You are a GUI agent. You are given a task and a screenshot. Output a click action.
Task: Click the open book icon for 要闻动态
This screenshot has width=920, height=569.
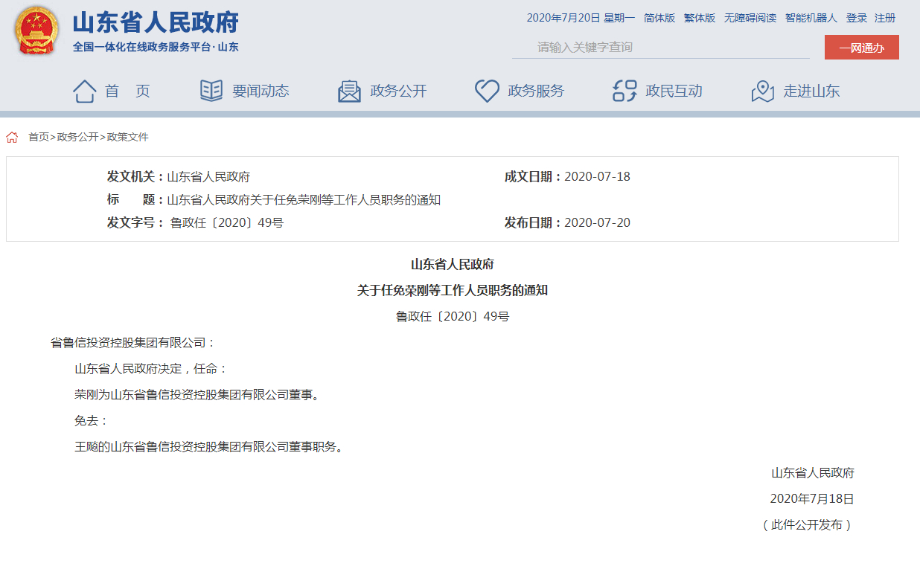211,91
